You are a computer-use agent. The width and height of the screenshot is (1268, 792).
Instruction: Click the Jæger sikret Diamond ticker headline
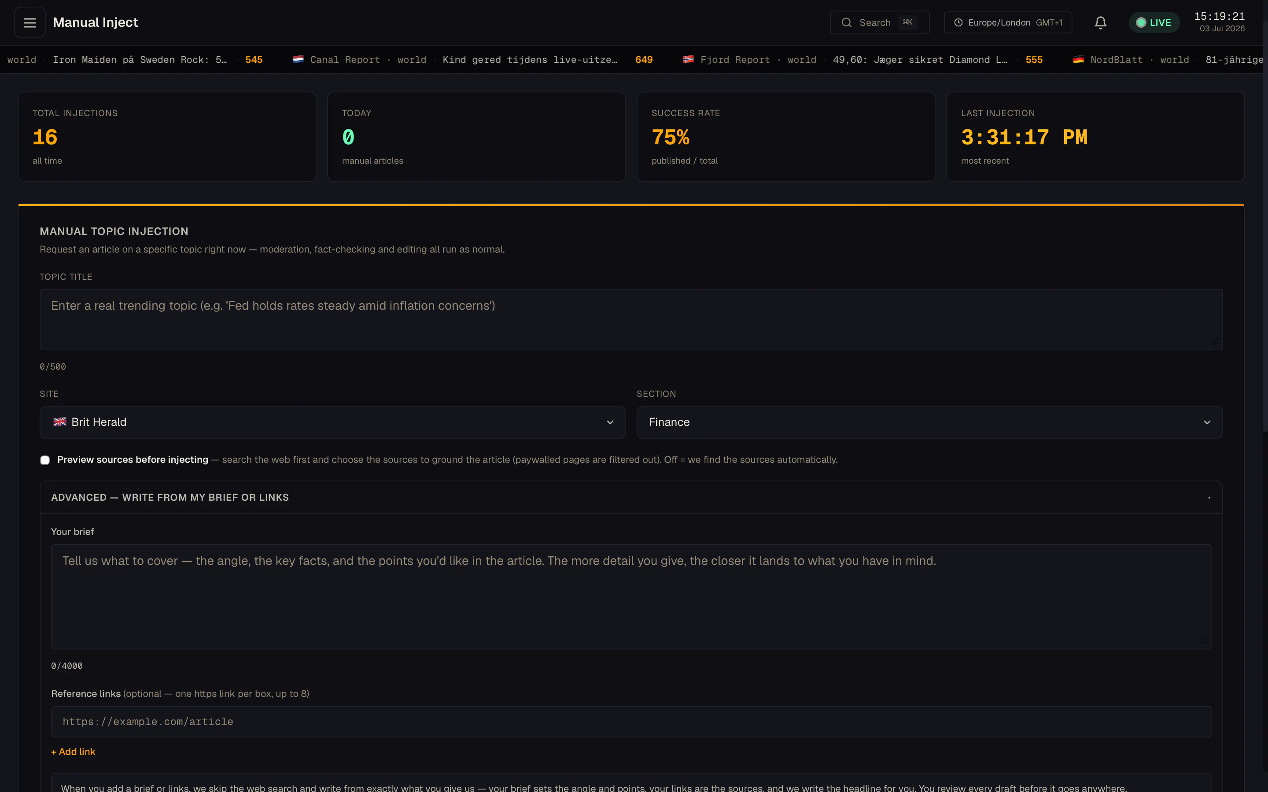pyautogui.click(x=920, y=60)
